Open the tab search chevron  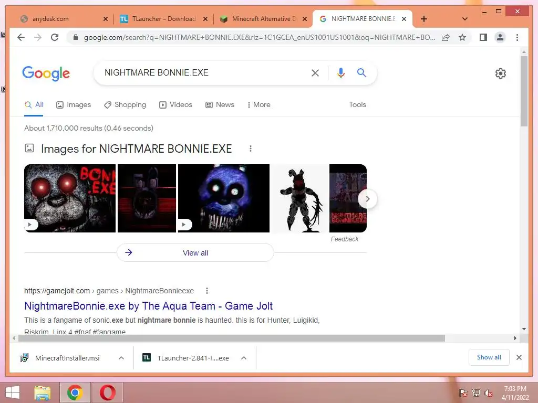coord(464,19)
